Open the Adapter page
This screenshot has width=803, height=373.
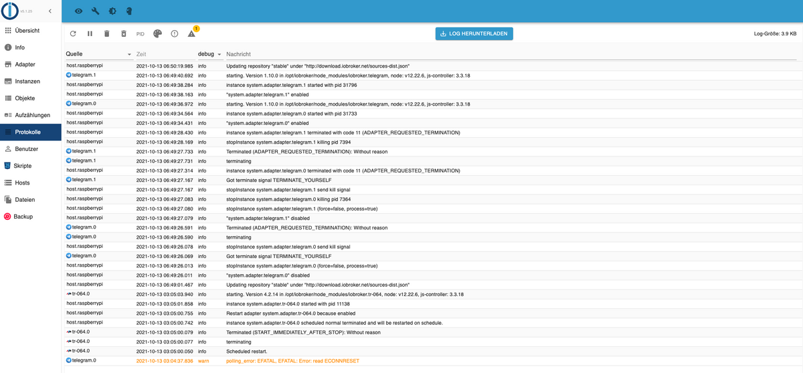(x=31, y=64)
